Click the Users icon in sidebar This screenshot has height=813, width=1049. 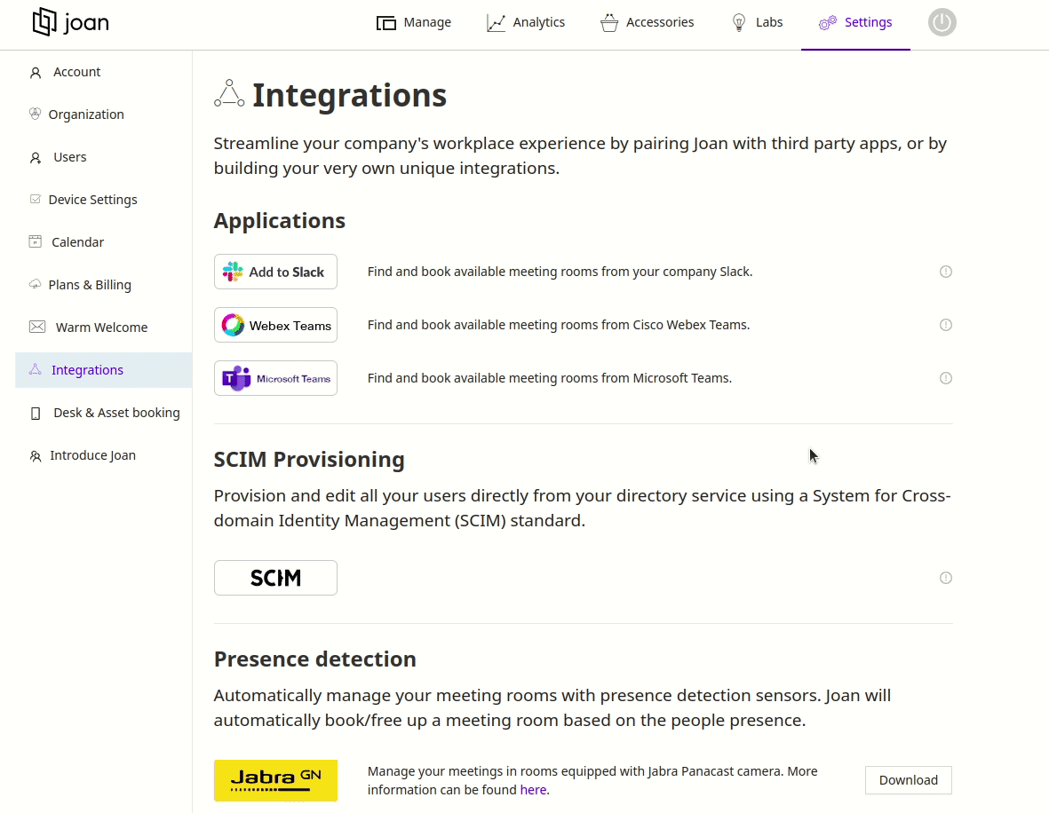36,158
